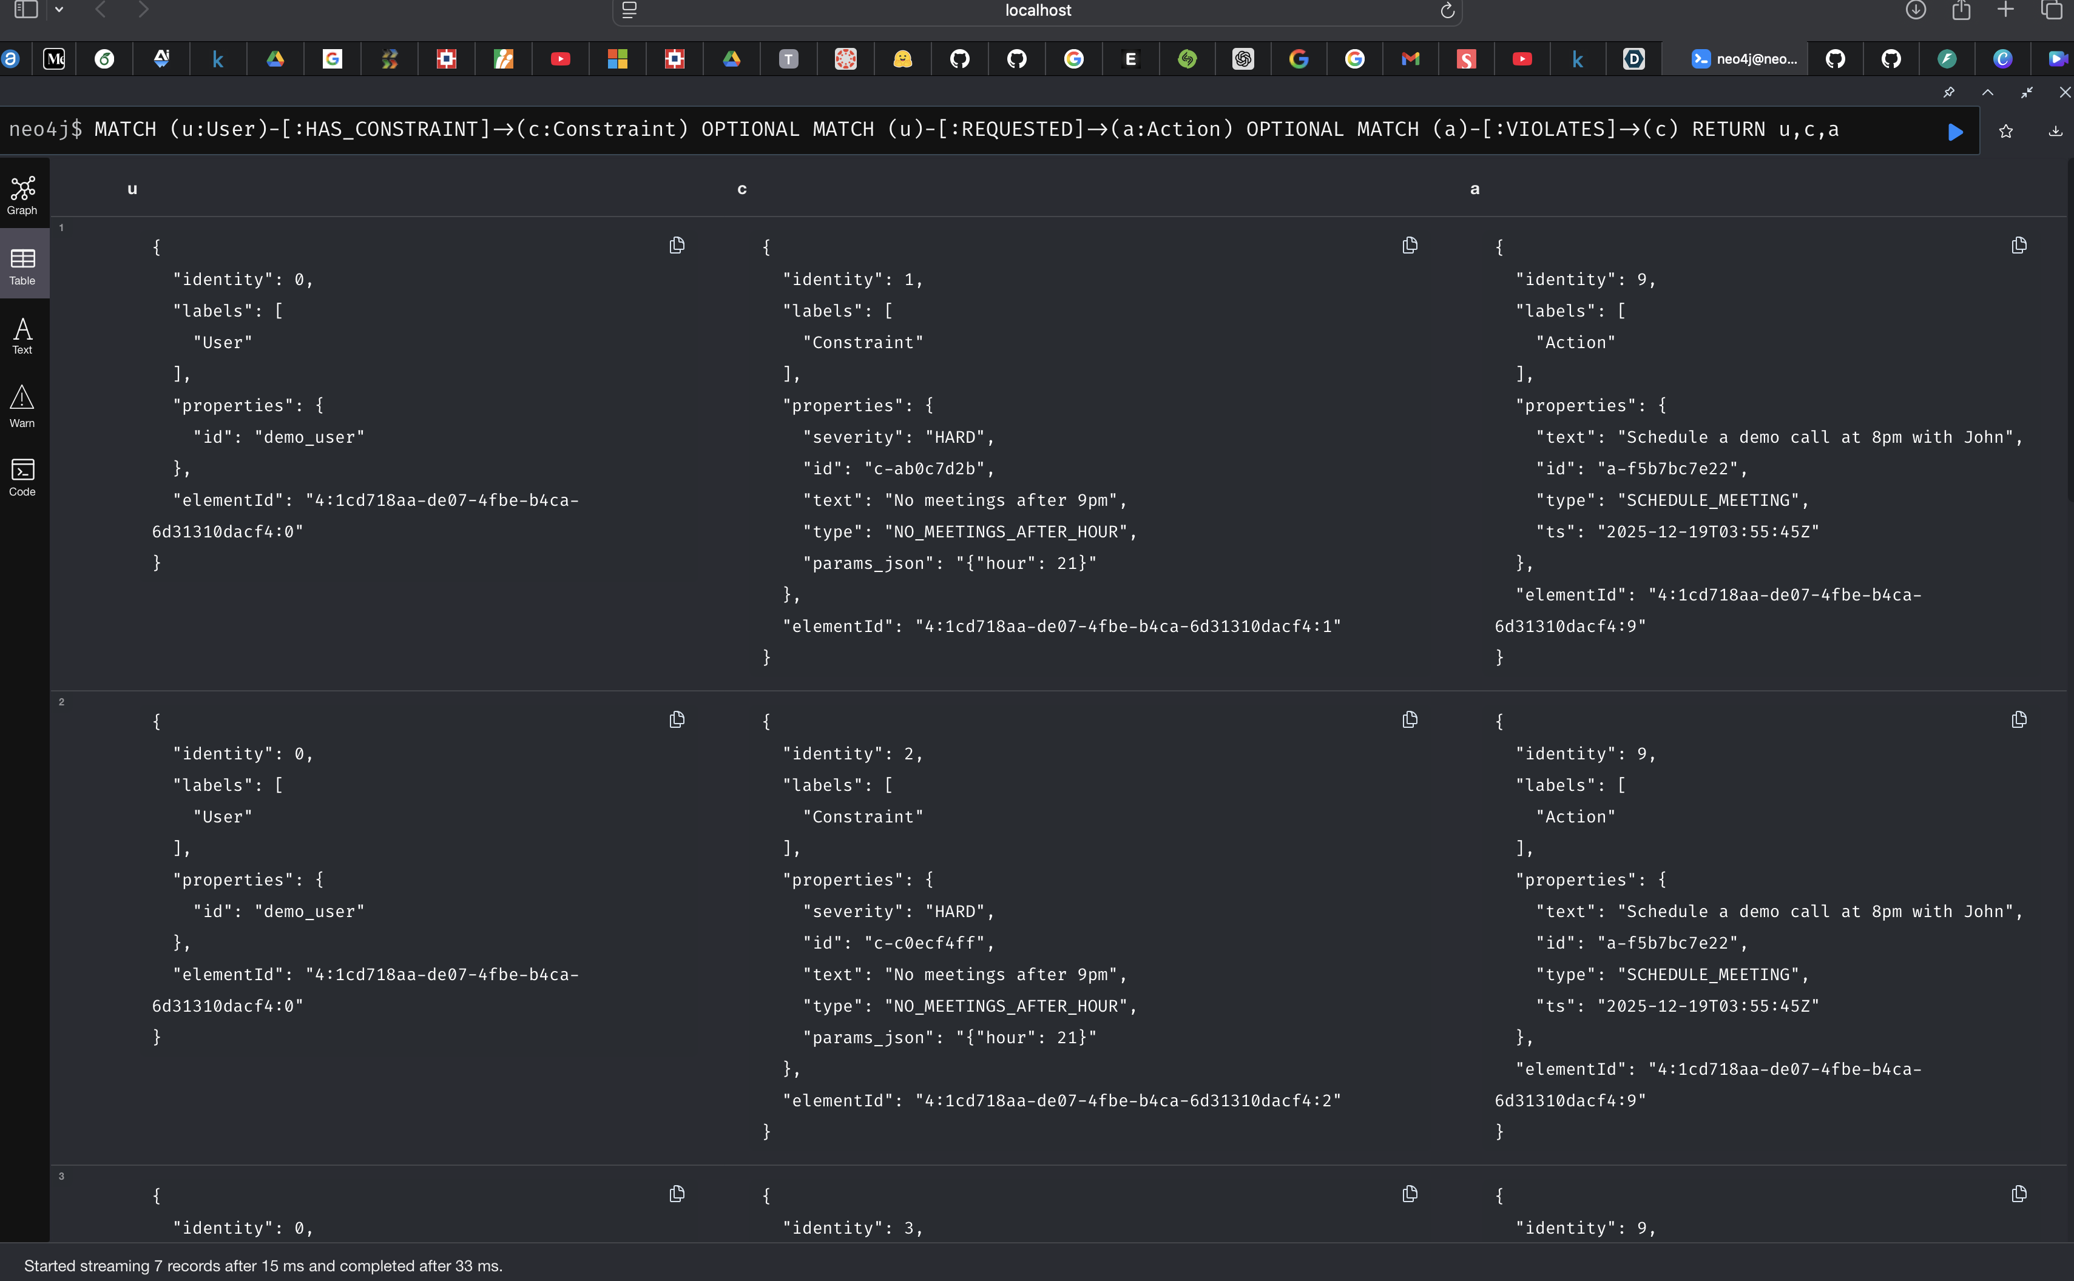The width and height of the screenshot is (2074, 1281).
Task: Toggle the Safari sidebar
Action: coord(26,10)
